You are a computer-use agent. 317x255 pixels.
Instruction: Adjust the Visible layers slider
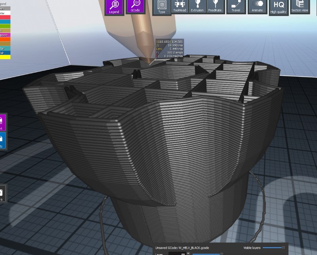click(283, 247)
